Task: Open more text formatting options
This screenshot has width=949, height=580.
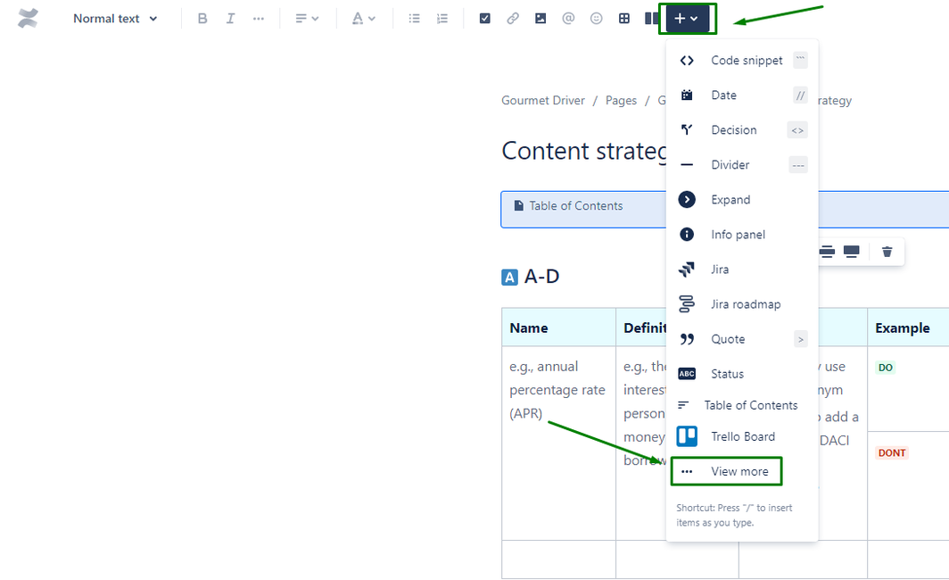Action: click(x=259, y=19)
